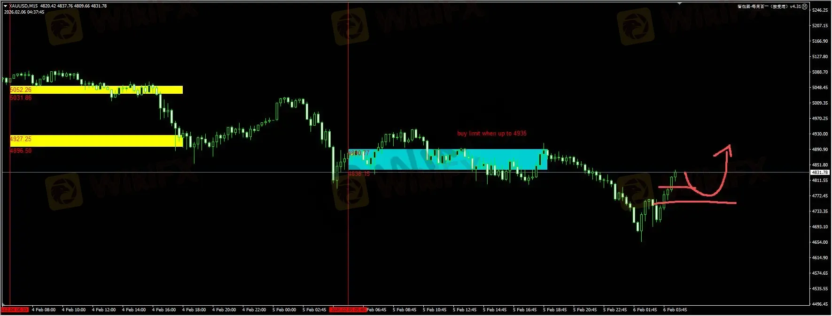Click the '5 Feb 00:00' time label

[x=284, y=310]
